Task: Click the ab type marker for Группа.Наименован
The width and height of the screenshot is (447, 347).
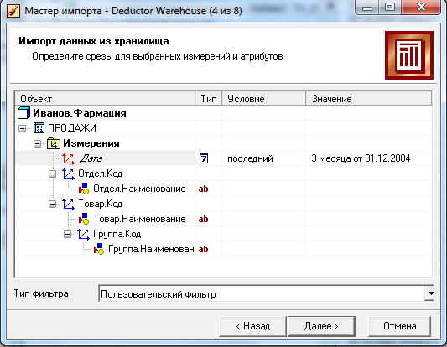Action: (x=203, y=249)
